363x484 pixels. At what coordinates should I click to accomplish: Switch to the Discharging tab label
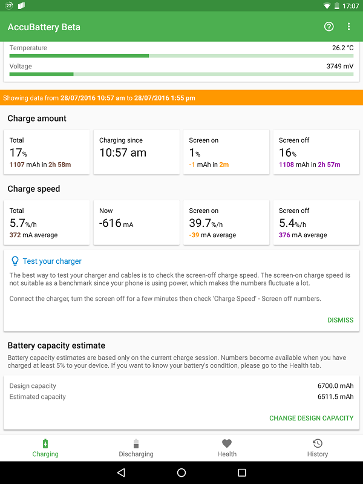pos(136,454)
